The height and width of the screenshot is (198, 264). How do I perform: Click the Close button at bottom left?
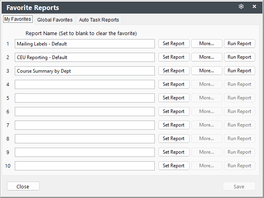click(x=23, y=186)
